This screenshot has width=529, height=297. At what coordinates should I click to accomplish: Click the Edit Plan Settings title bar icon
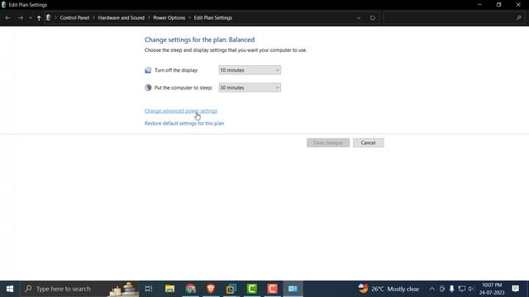(x=3, y=5)
